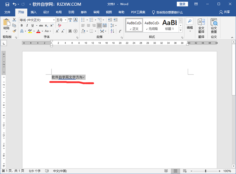Image resolution: width=236 pixels, height=174 pixels.
Task: Switch to the 布局 Layout tab
Action: pyautogui.click(x=59, y=12)
